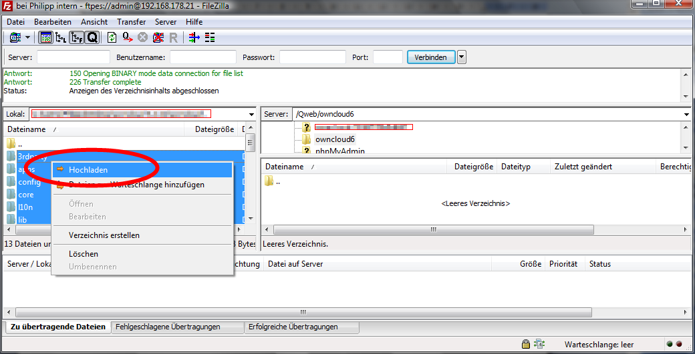695x354 pixels.
Task: Click the refresh file lists icon
Action: pyautogui.click(x=112, y=37)
